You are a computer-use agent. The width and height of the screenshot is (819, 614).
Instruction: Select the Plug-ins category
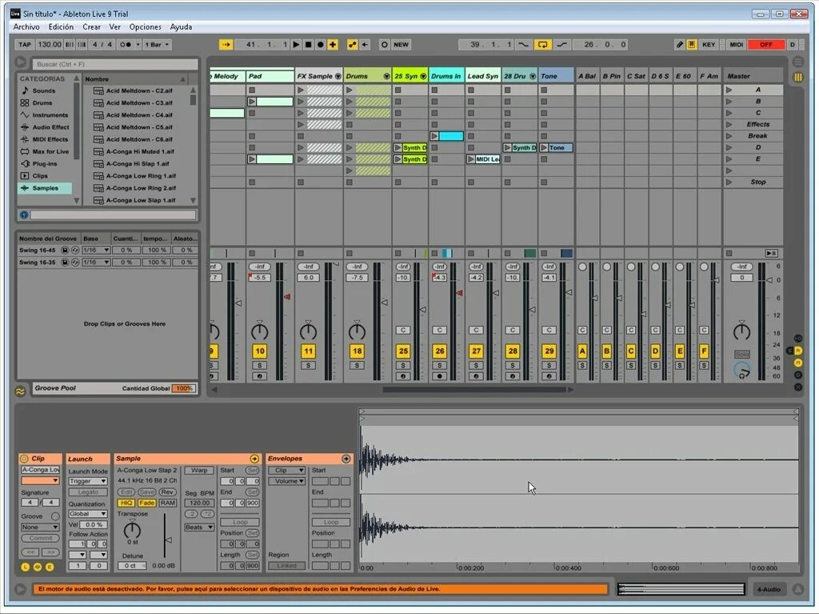[45, 163]
